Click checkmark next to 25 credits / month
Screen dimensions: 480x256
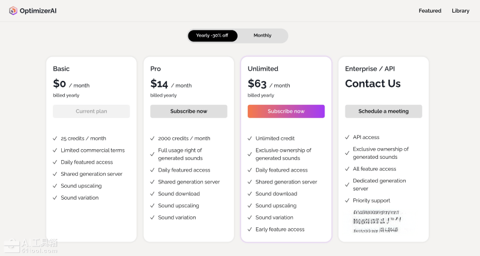point(55,138)
